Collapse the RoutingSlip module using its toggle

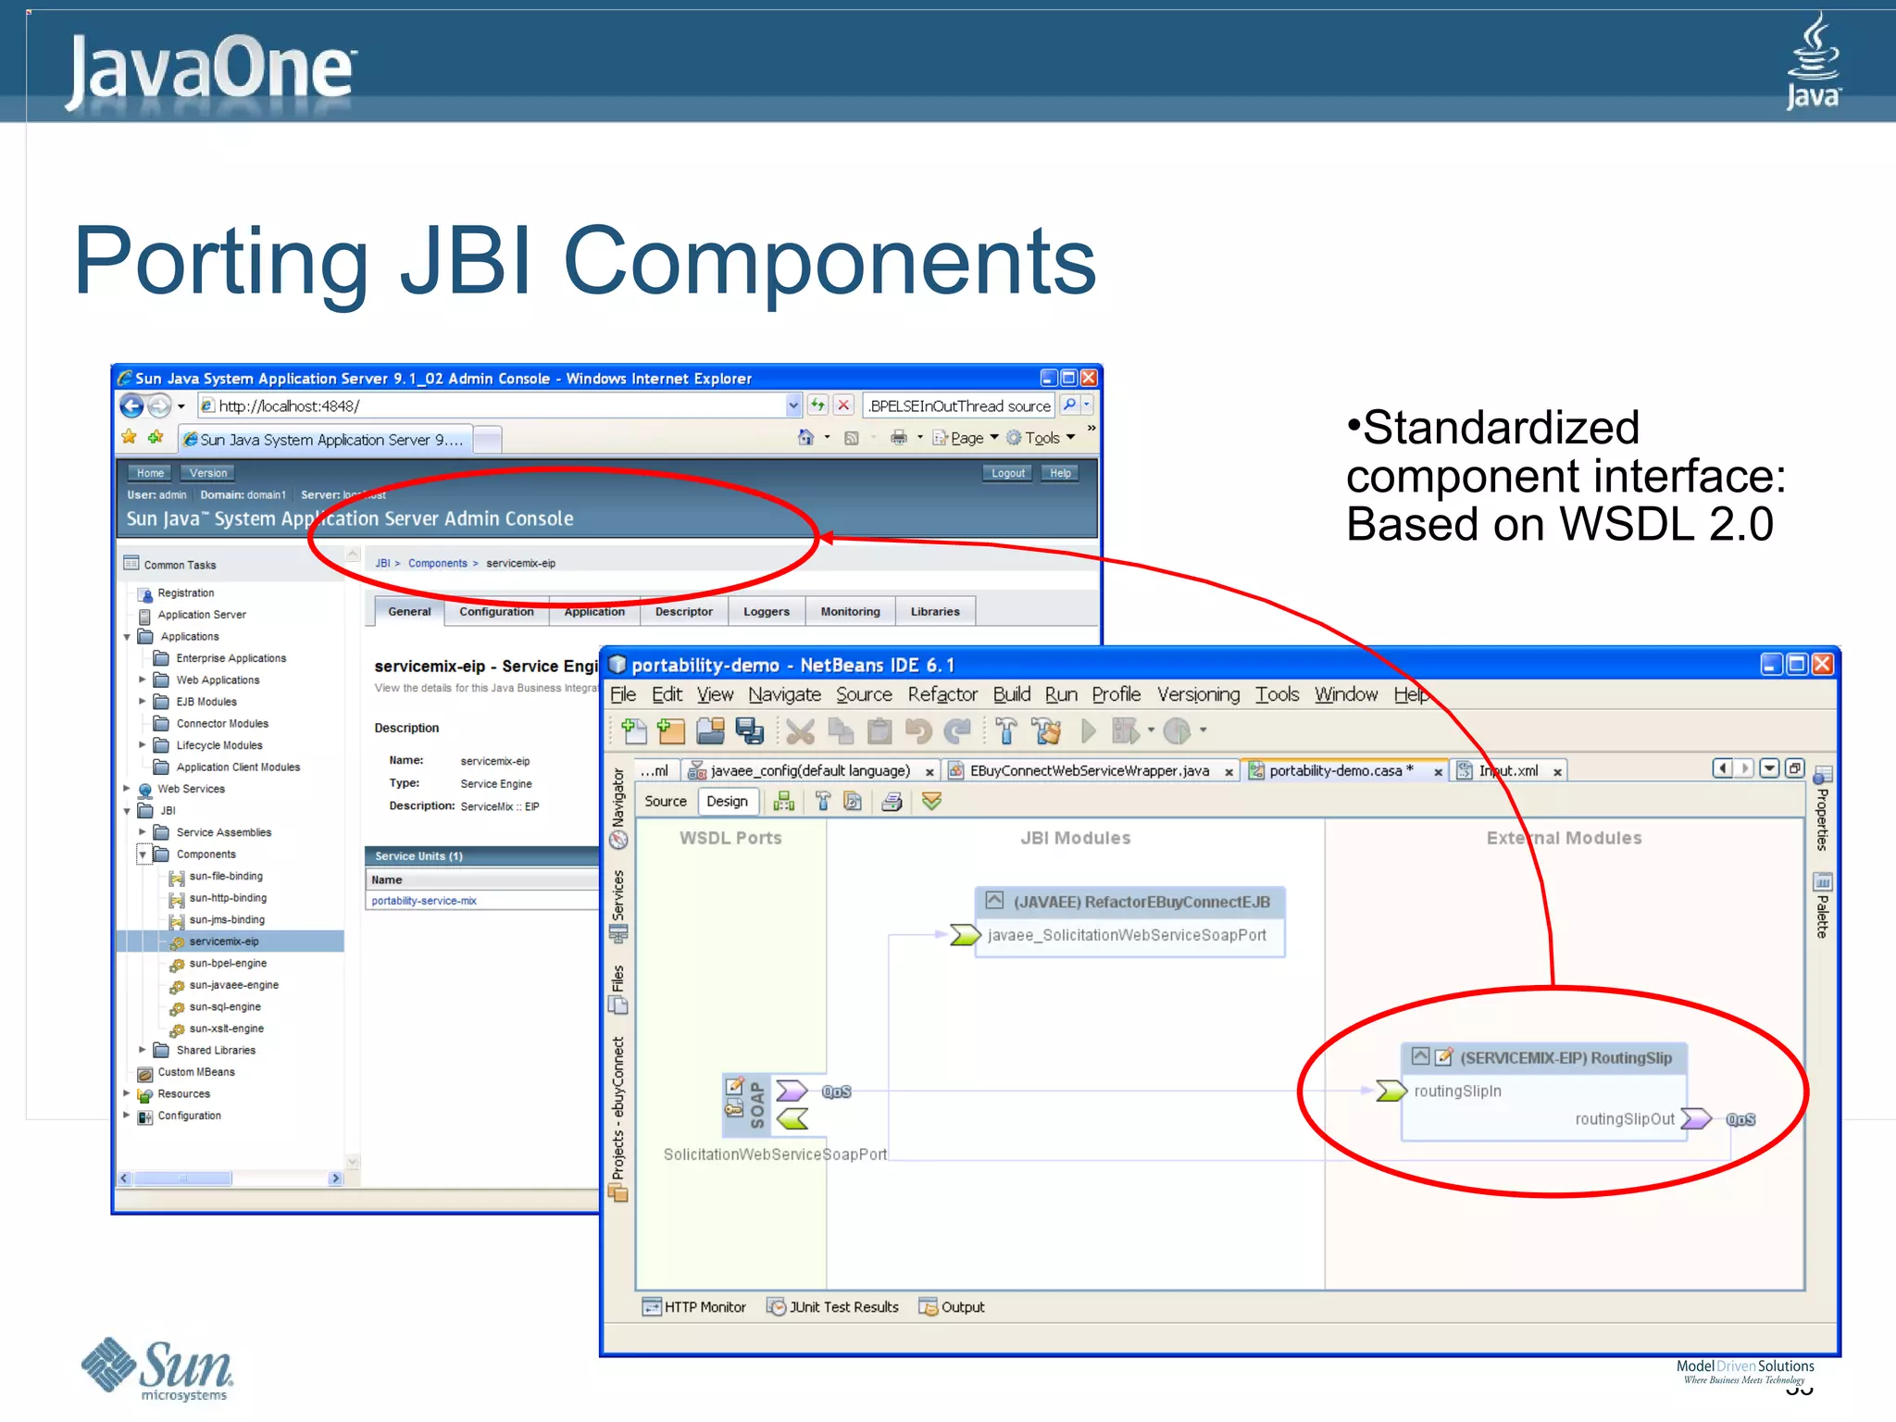coord(1420,1056)
